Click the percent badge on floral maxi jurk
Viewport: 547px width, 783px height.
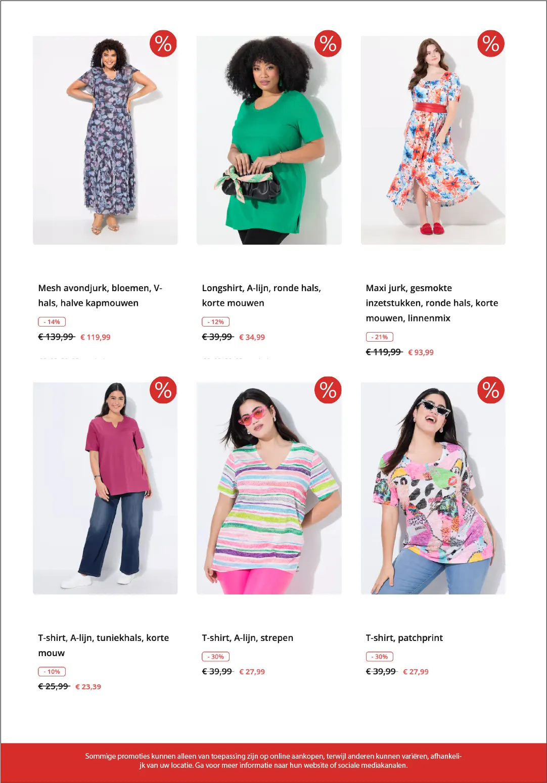tap(491, 43)
